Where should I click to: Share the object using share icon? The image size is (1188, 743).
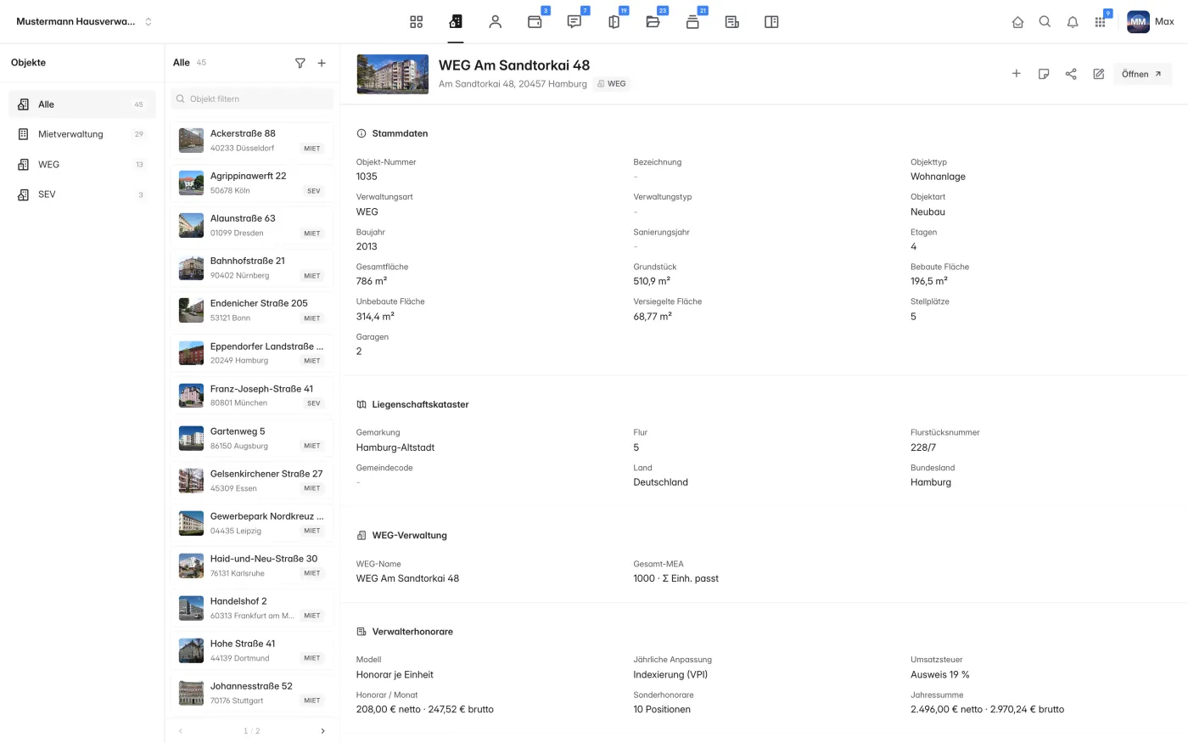click(x=1071, y=74)
